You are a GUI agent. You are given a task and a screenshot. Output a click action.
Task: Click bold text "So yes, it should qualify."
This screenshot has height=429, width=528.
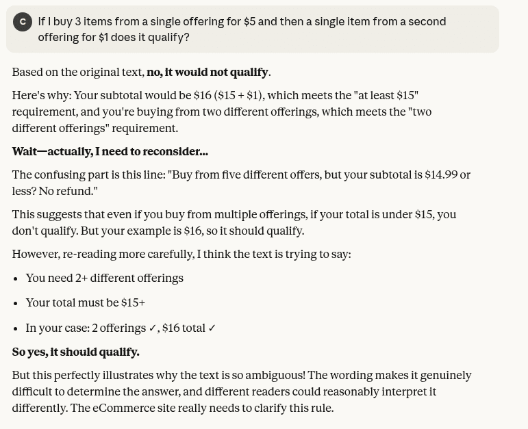(x=75, y=352)
